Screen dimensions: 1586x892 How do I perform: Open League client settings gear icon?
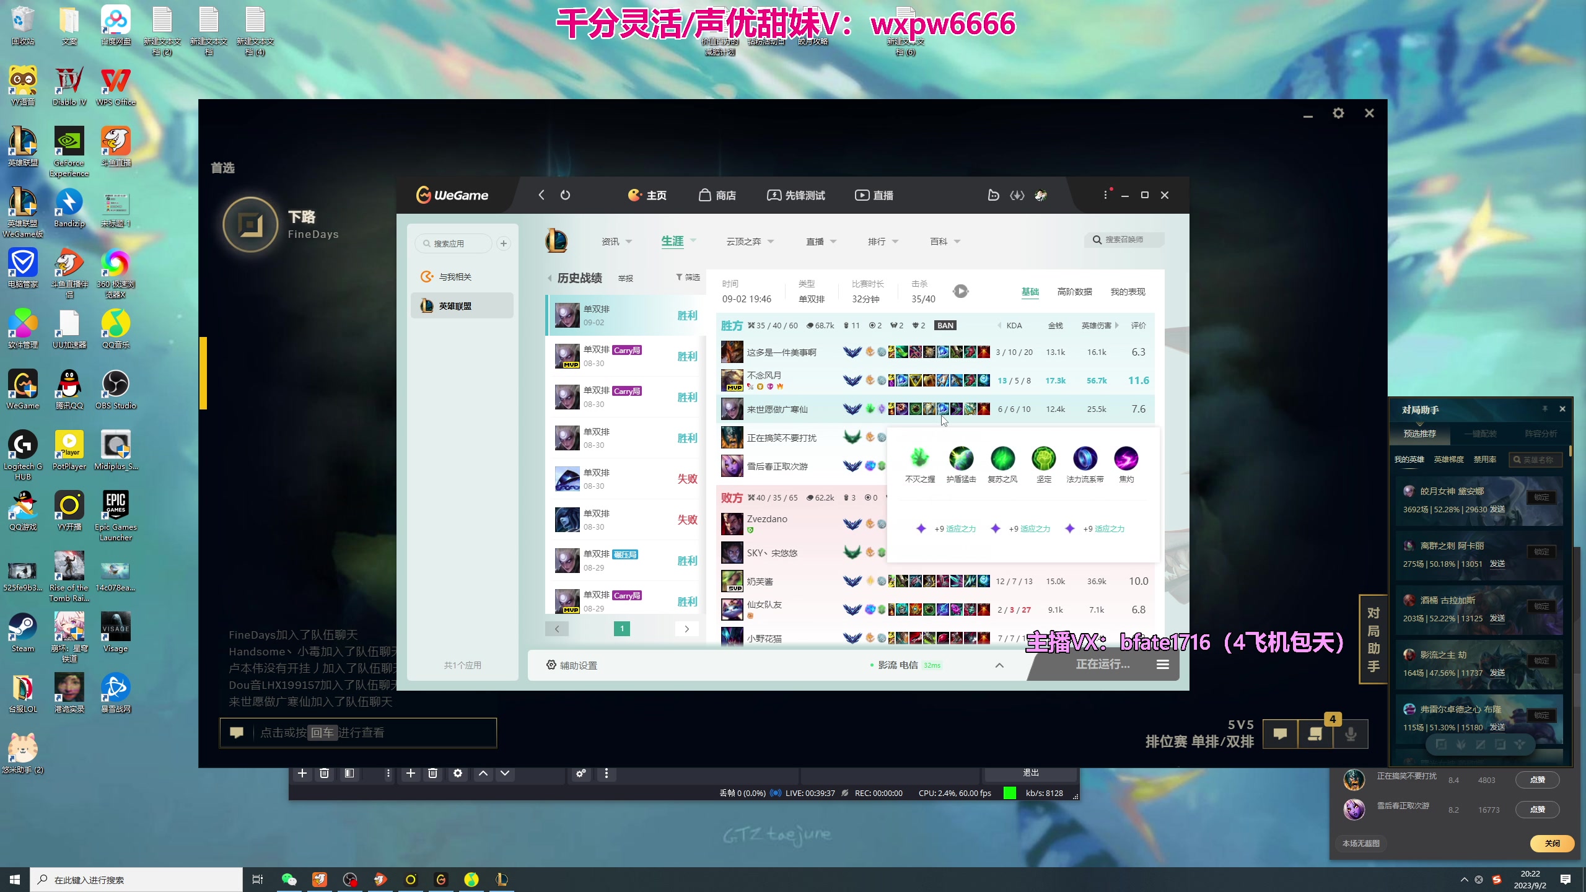click(x=1338, y=113)
